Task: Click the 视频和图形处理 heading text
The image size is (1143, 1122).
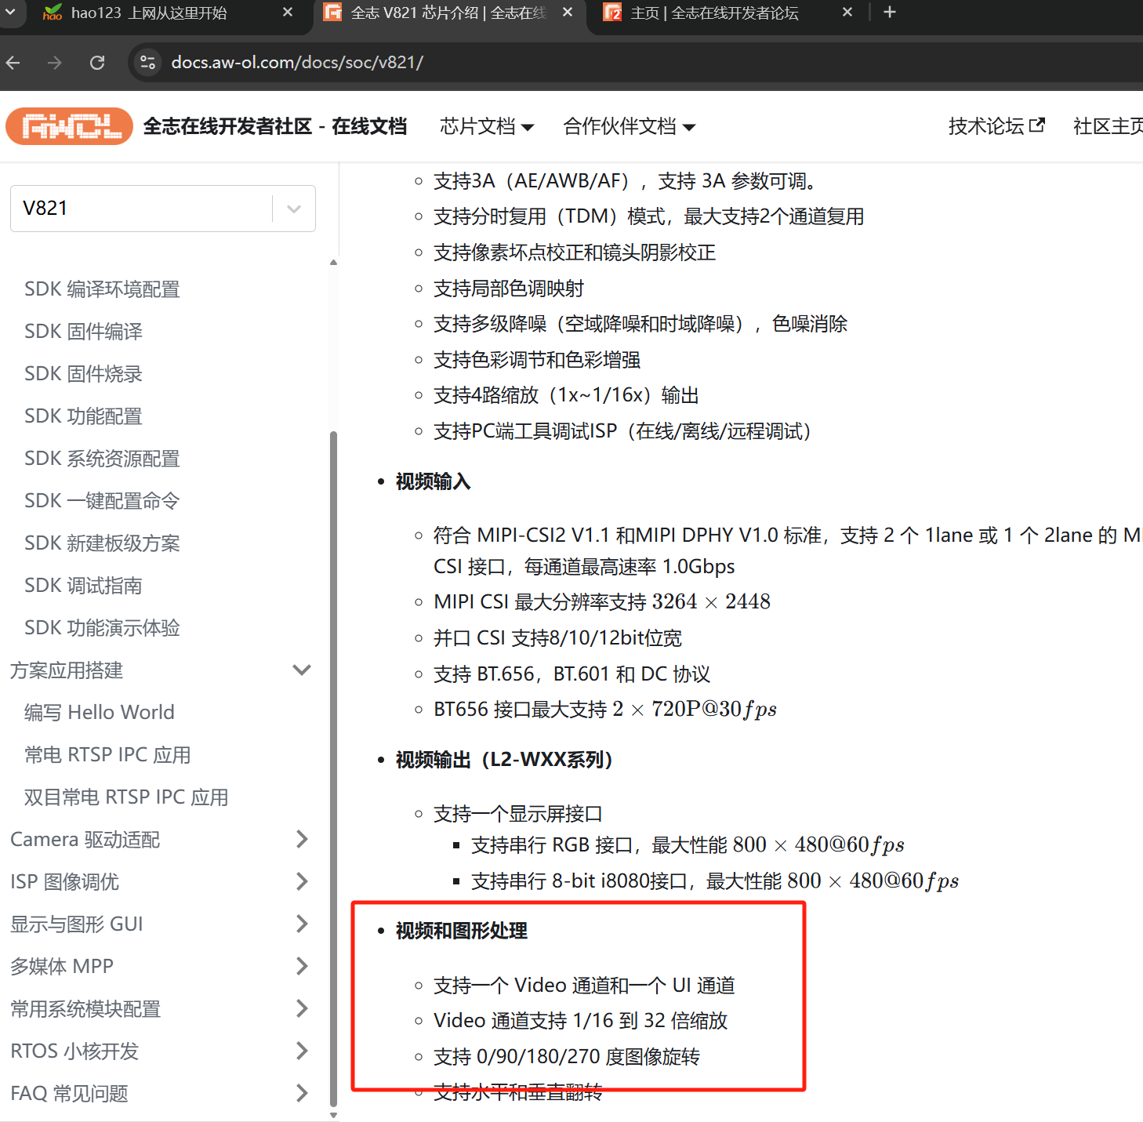Action: pos(461,931)
